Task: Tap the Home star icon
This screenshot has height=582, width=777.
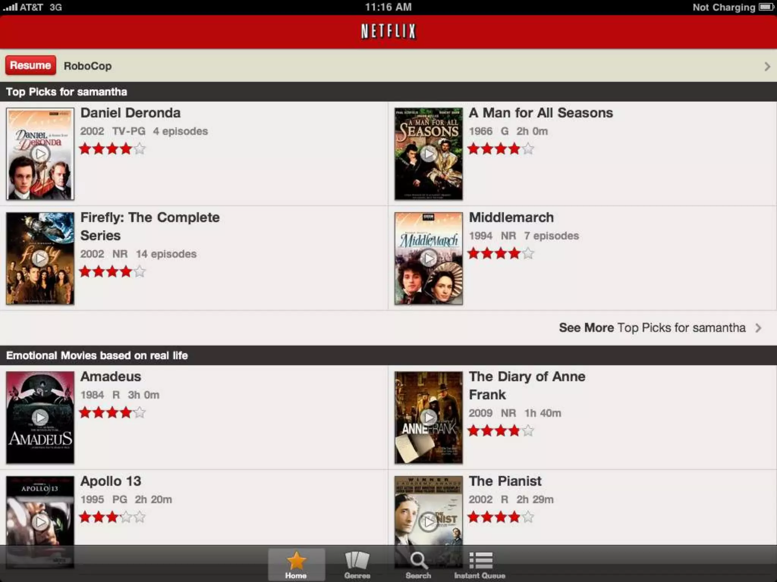Action: click(x=296, y=560)
